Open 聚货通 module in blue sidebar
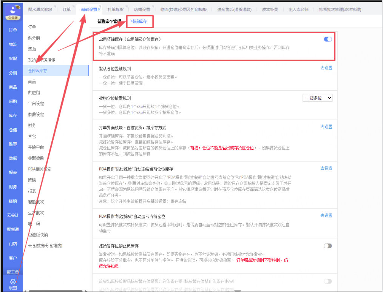Viewport: 383px width, 292px height. [x=13, y=229]
